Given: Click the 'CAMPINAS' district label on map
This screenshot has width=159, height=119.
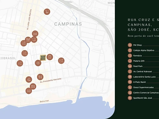Looking at the screenshot, I should pos(68,24).
